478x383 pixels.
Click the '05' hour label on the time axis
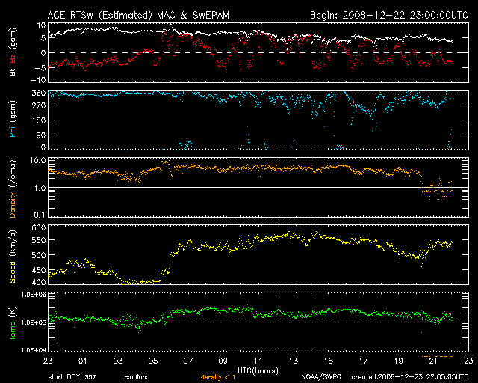[152, 361]
